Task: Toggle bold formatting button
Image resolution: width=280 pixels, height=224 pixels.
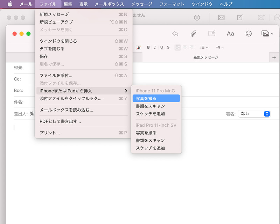Action: point(148,47)
